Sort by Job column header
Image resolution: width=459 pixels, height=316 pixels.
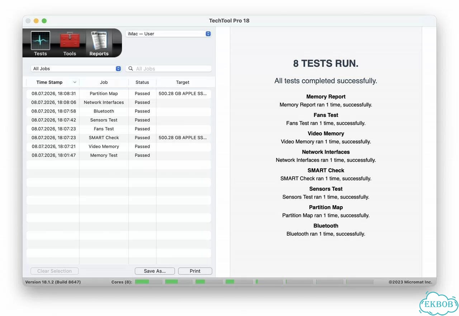(104, 82)
